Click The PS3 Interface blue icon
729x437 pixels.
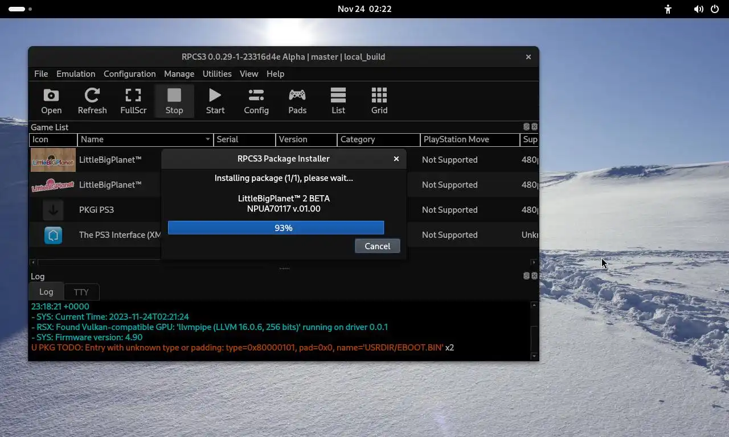coord(53,235)
